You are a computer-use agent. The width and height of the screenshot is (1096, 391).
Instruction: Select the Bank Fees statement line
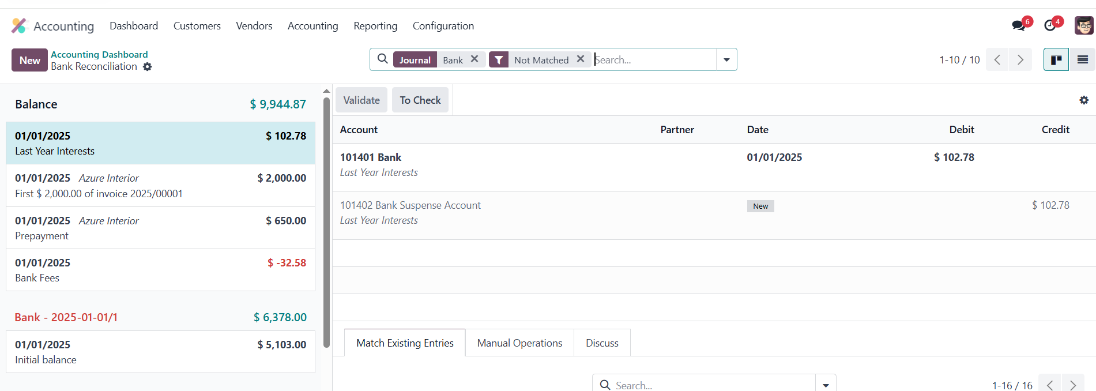(160, 269)
